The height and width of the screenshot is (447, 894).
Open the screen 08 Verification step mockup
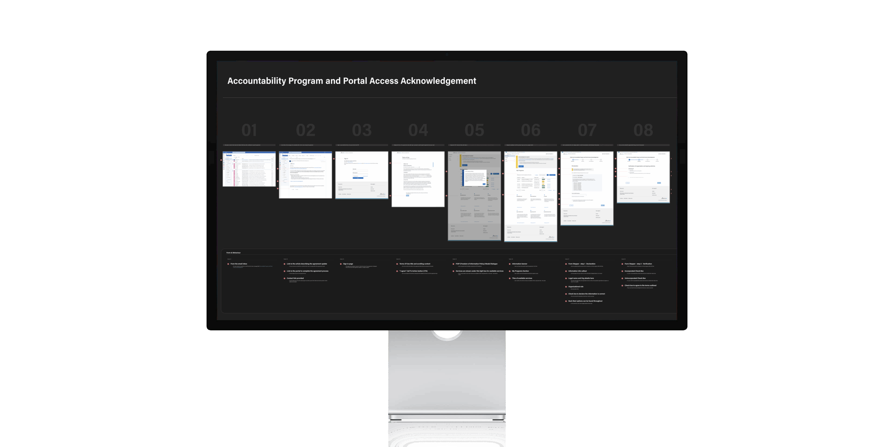[643, 177]
